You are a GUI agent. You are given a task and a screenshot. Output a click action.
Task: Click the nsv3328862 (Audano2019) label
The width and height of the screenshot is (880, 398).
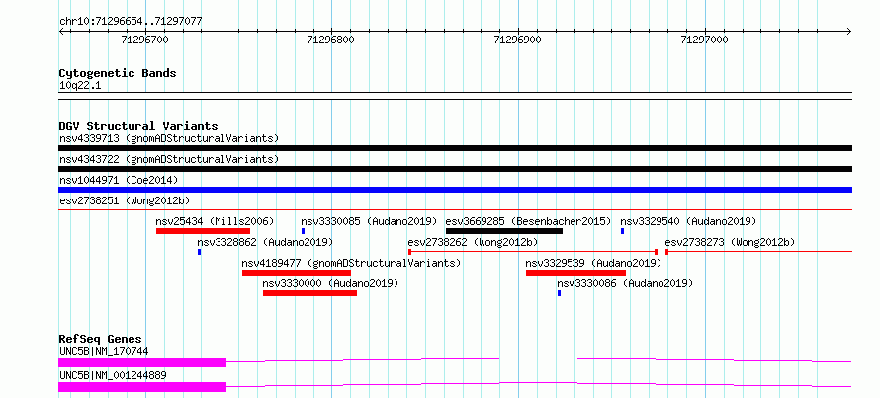coord(265,242)
